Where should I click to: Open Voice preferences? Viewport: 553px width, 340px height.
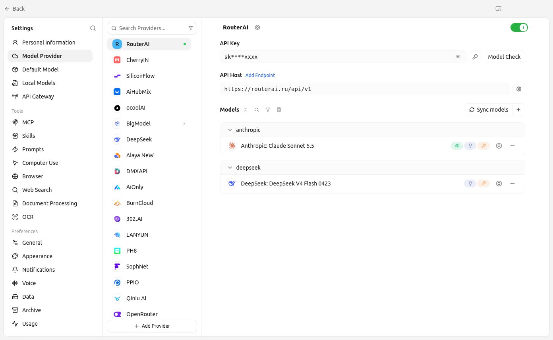point(50,283)
